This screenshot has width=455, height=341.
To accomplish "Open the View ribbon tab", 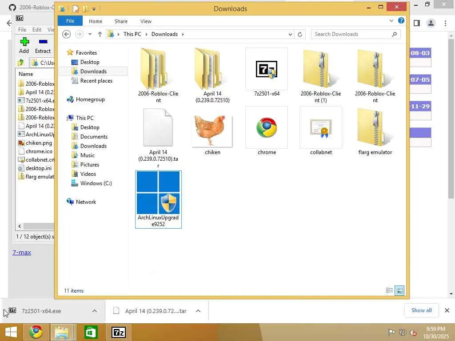I will (x=146, y=21).
